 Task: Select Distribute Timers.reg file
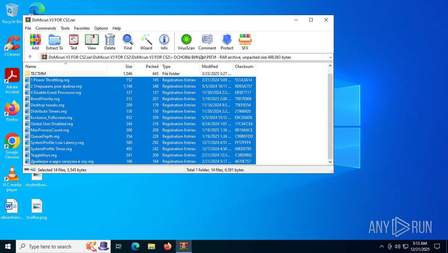tap(48, 111)
